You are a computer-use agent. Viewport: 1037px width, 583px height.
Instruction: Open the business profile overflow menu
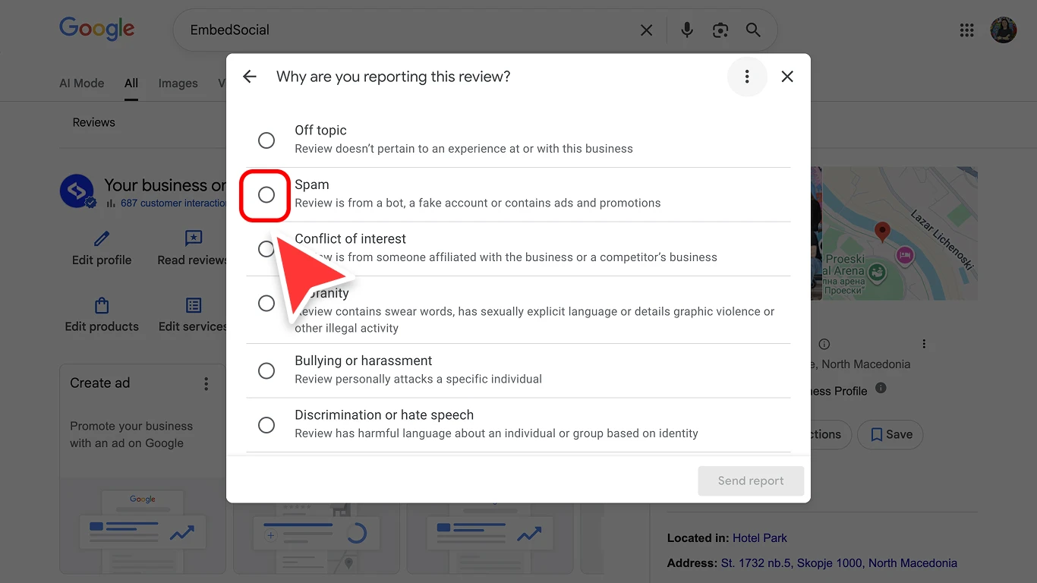924,343
